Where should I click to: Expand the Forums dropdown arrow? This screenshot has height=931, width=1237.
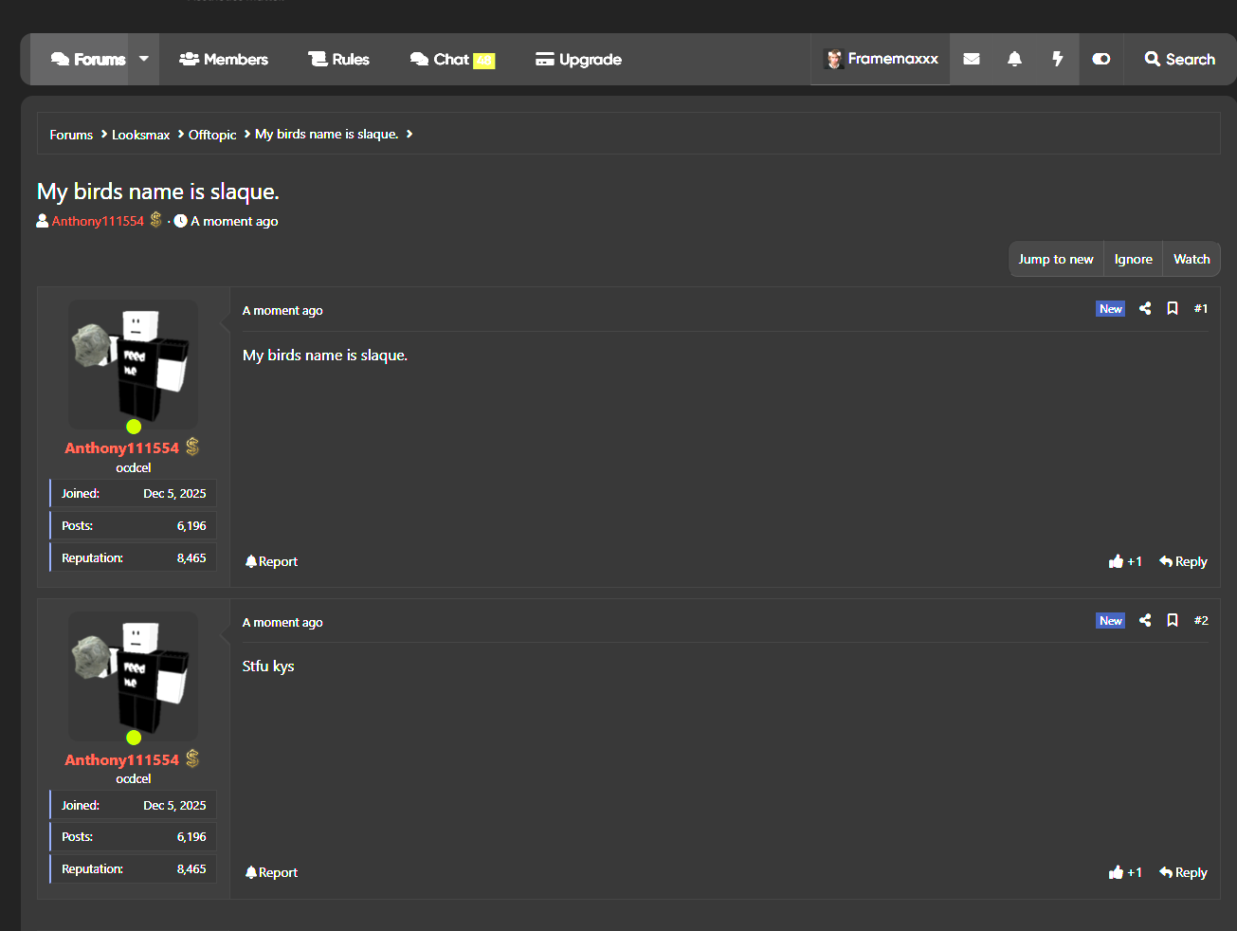pyautogui.click(x=144, y=59)
